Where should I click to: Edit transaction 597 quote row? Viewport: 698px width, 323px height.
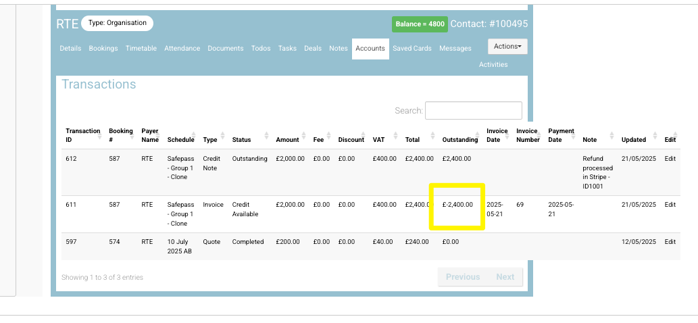[670, 242]
